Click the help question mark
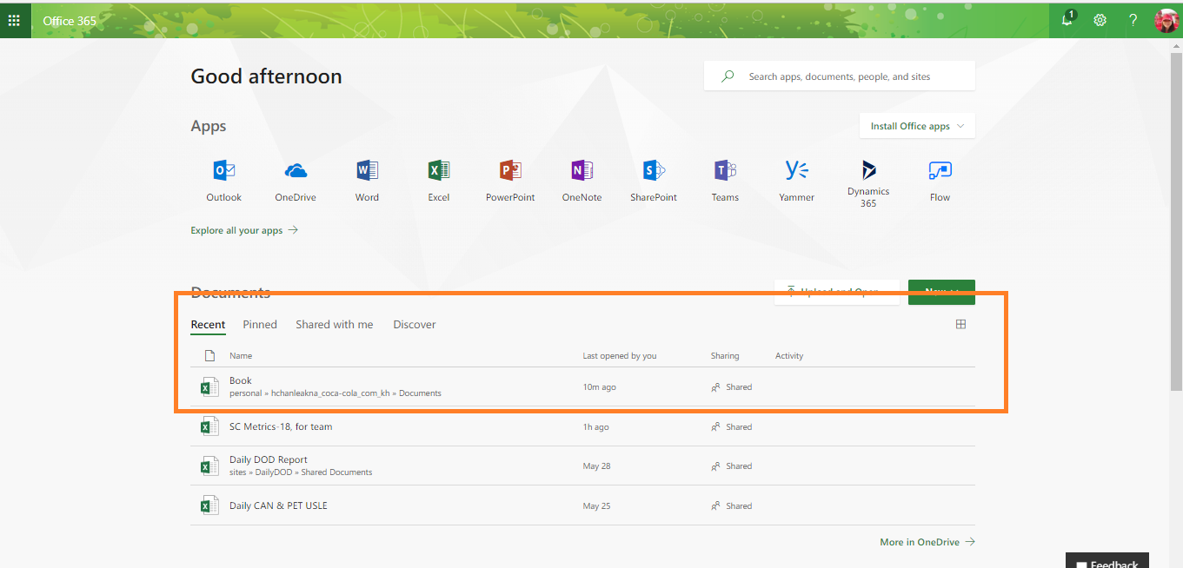The image size is (1183, 568). click(x=1133, y=20)
